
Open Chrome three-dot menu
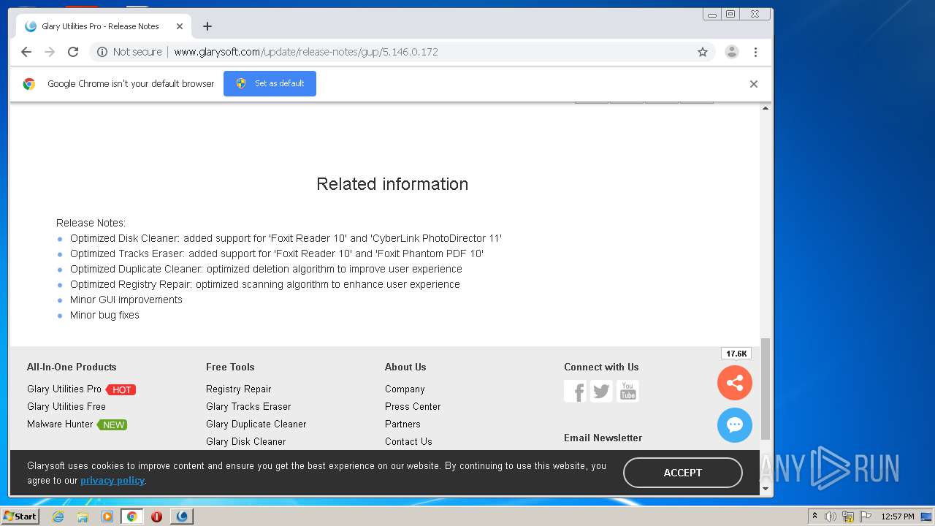(755, 52)
